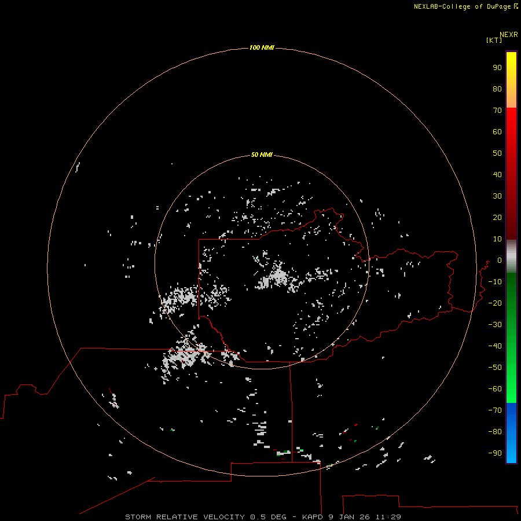
Task: Click the red segment of the color bar
Action: (x=511, y=174)
